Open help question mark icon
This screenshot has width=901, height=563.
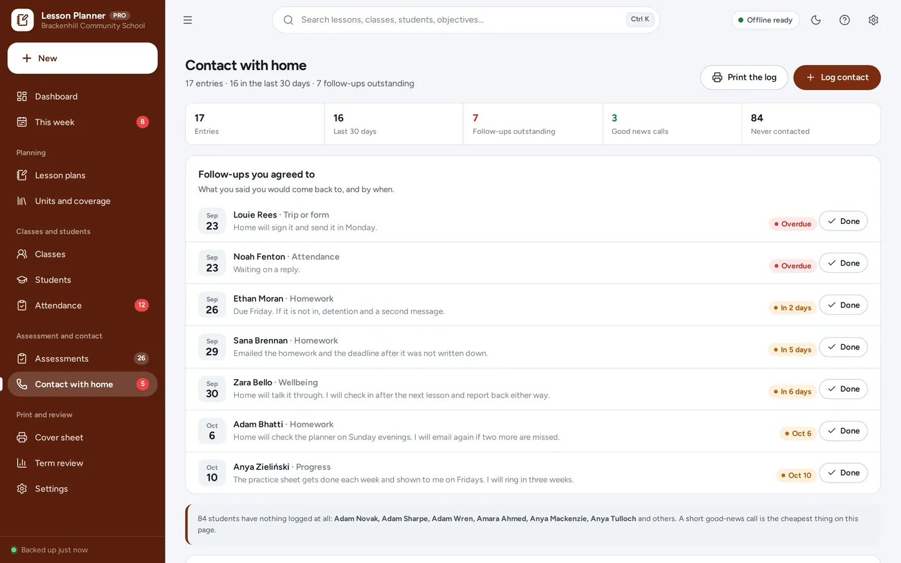point(845,20)
